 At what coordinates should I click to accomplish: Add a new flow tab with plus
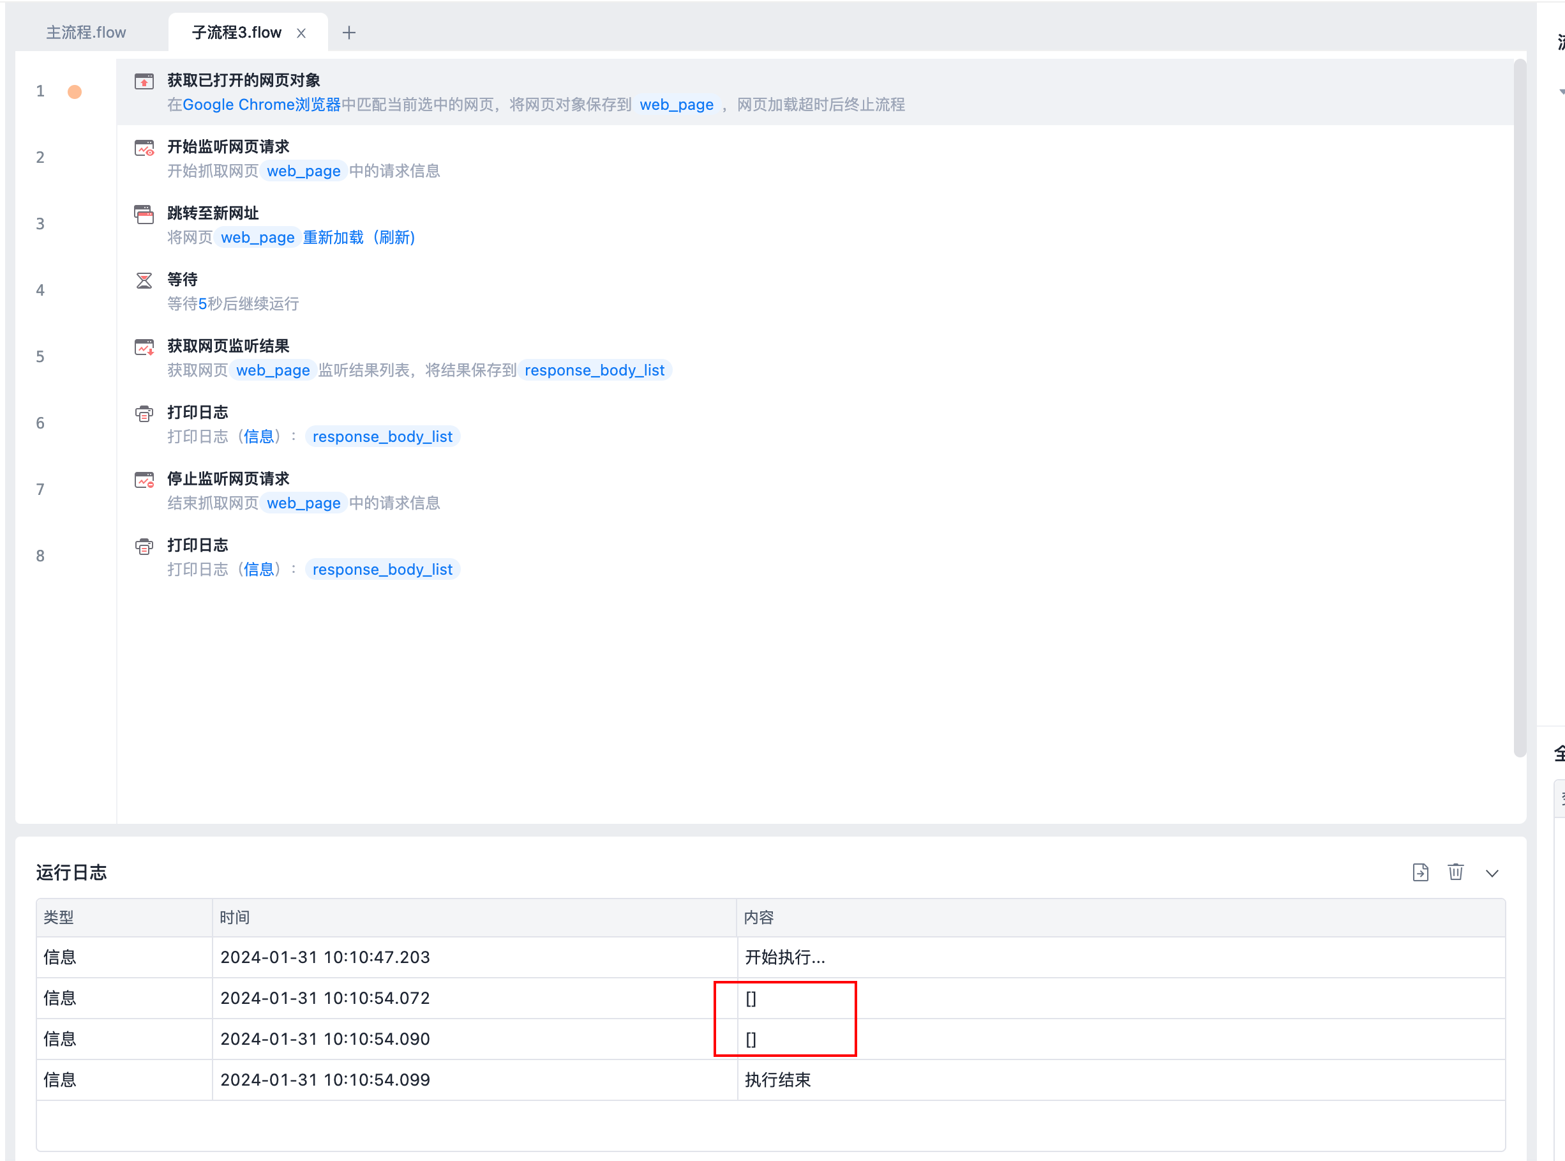point(349,33)
